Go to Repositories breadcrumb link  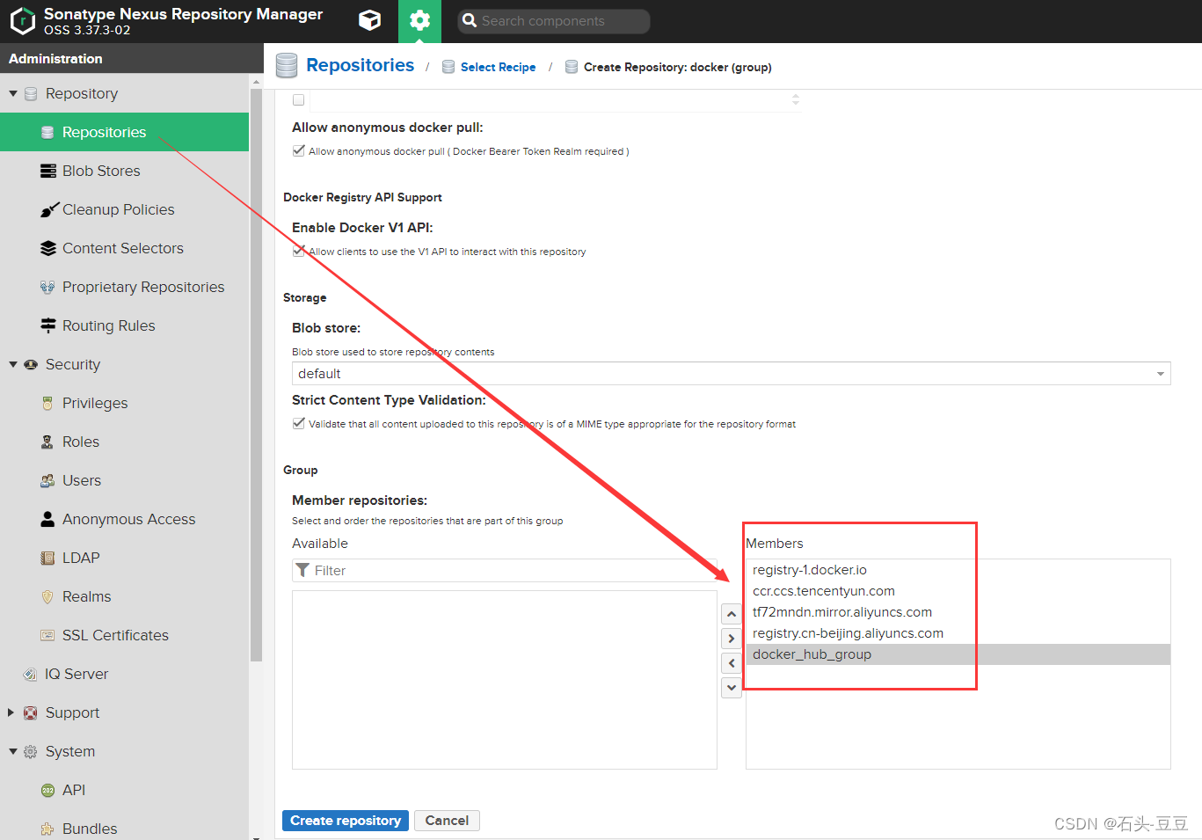point(360,65)
